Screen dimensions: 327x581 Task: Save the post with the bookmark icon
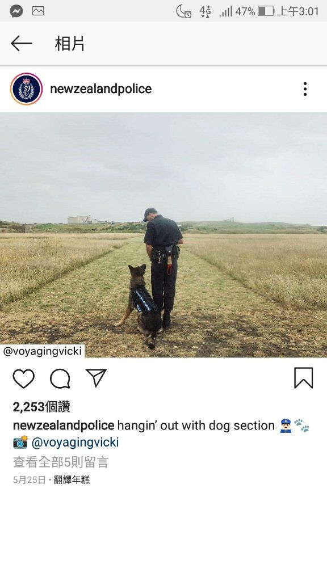(x=304, y=378)
